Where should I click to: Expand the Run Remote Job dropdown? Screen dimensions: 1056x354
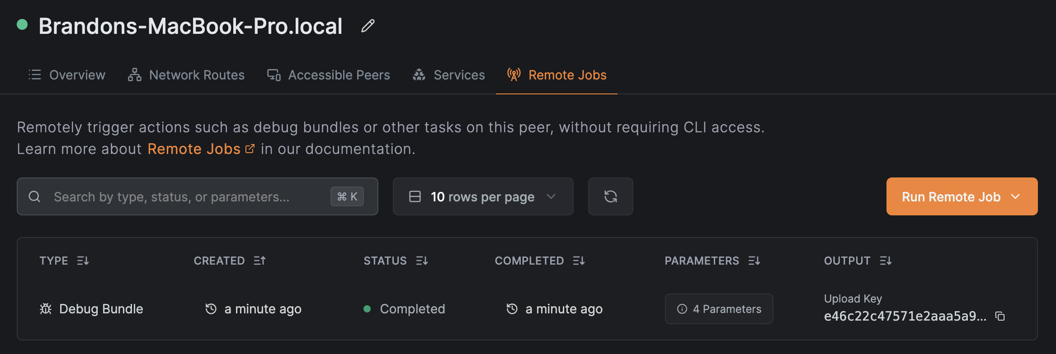coord(962,196)
